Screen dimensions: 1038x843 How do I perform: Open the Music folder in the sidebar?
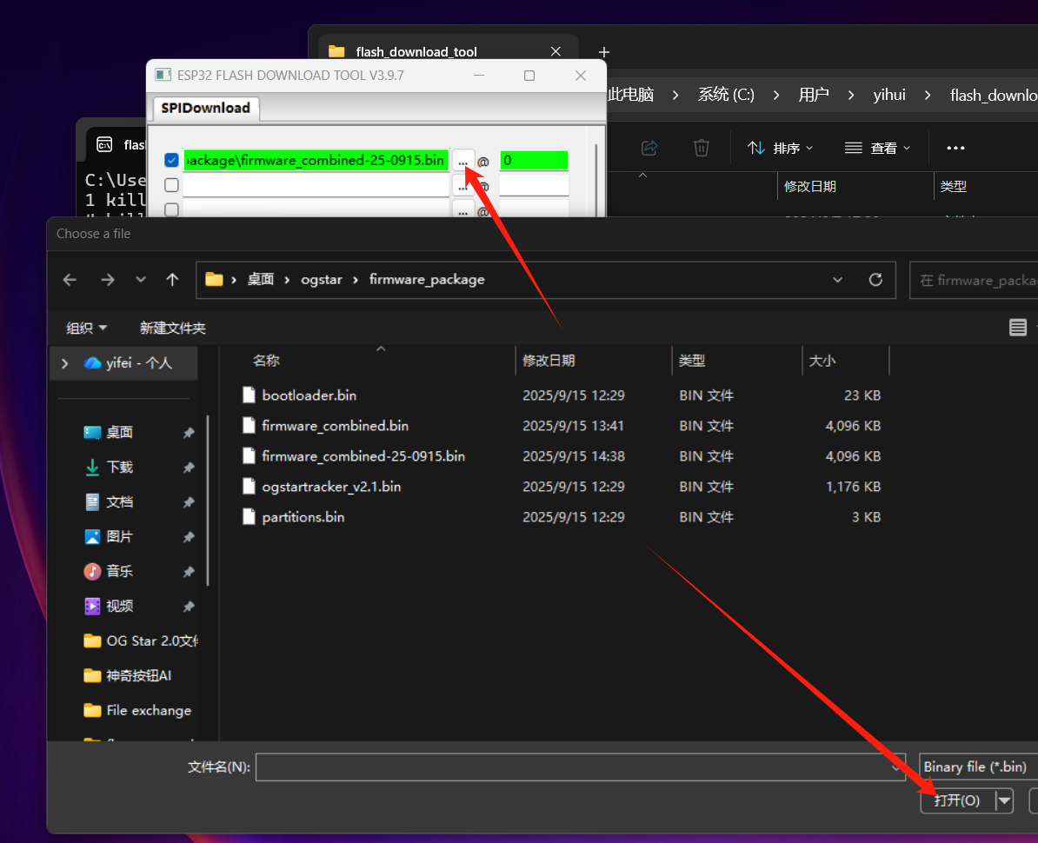(119, 571)
